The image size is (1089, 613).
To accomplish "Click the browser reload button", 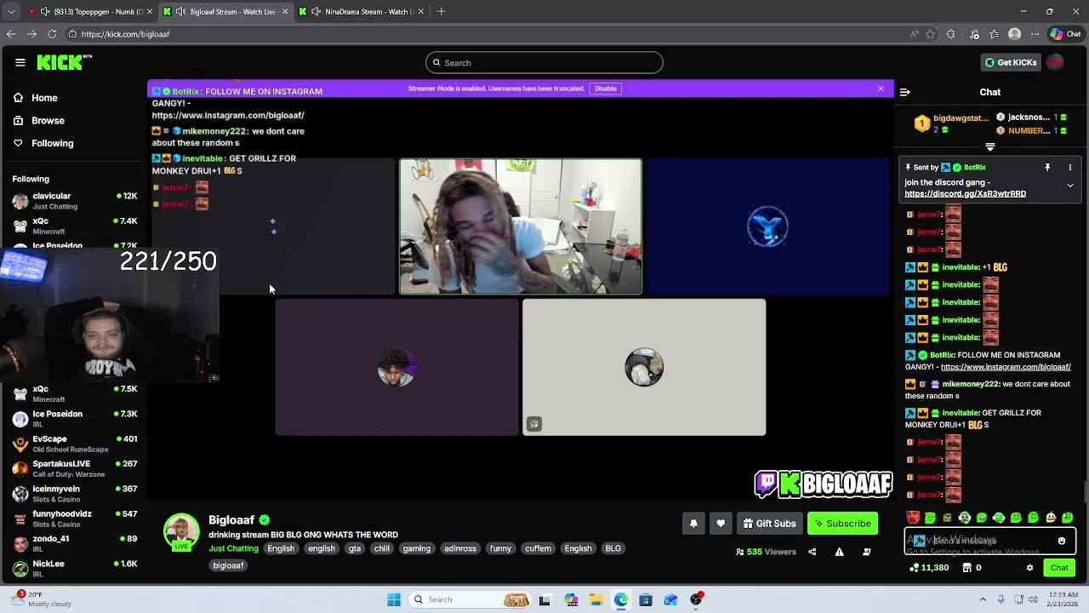I will click(52, 34).
